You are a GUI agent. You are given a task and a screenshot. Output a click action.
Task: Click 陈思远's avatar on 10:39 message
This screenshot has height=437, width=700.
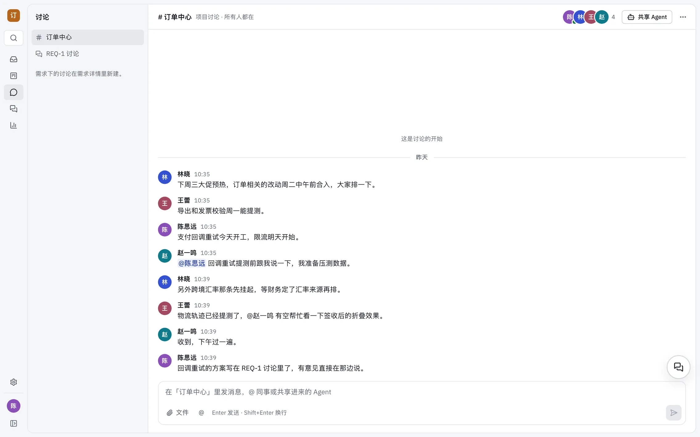pyautogui.click(x=165, y=361)
